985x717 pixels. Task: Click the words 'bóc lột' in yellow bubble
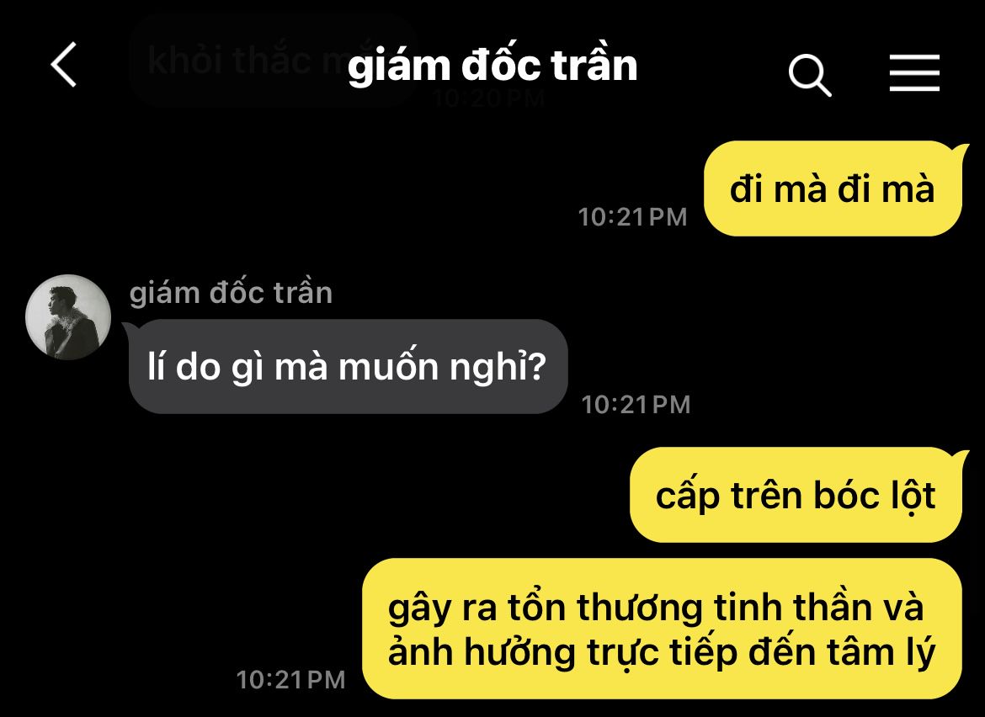point(875,496)
